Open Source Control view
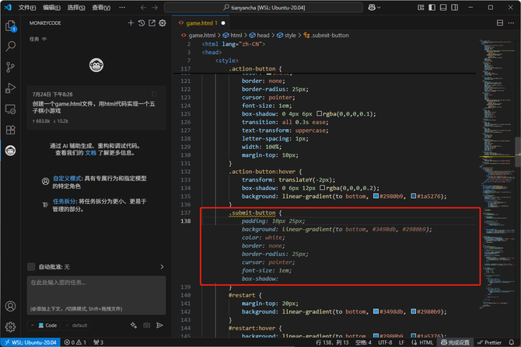This screenshot has height=347, width=521. click(11, 68)
